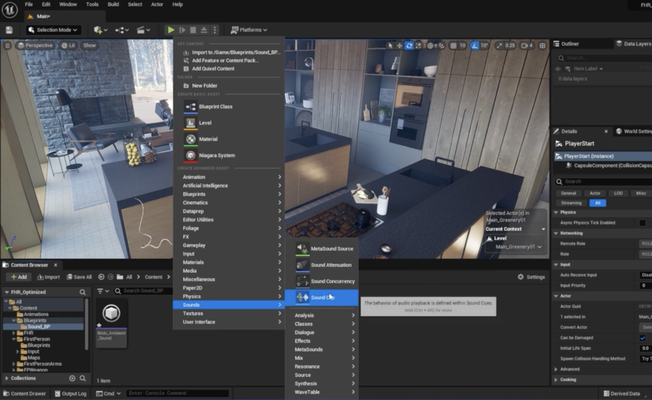Toggle Can be Damaged checkbox
This screenshot has width=652, height=400.
[x=642, y=337]
